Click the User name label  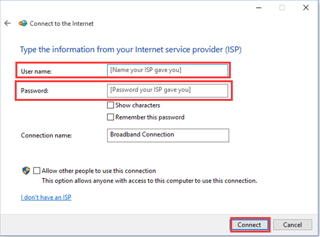click(x=36, y=71)
